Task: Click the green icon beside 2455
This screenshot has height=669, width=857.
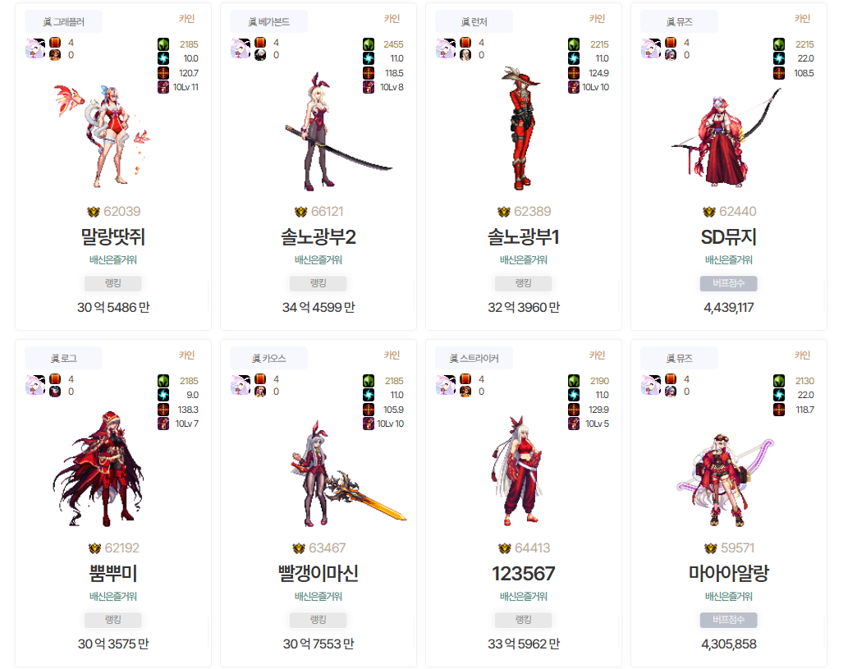Action: (369, 44)
